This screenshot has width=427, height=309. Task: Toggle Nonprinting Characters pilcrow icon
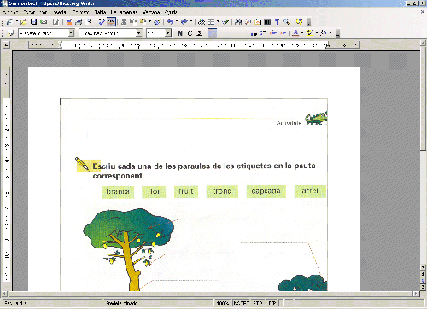tap(277, 21)
